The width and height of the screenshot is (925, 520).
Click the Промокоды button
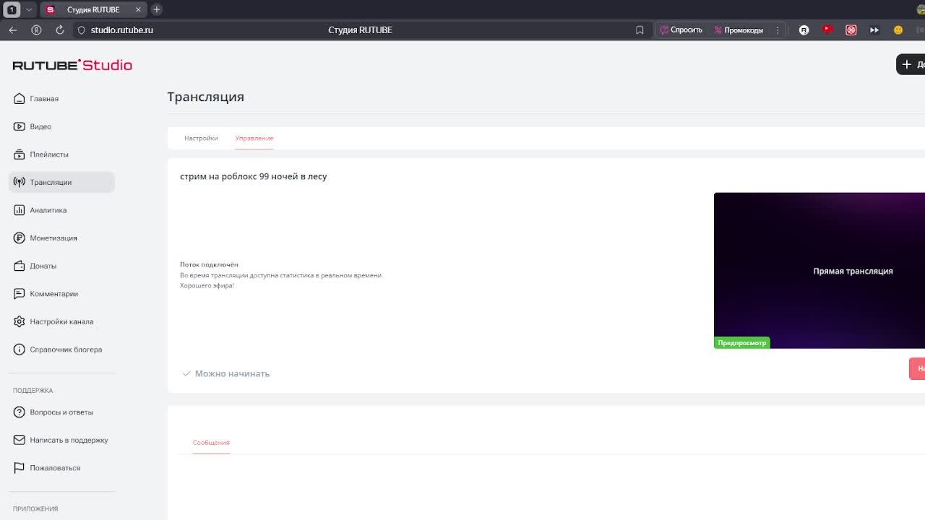(x=739, y=30)
